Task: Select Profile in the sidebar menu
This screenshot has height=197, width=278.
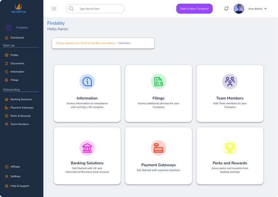Action: click(x=15, y=55)
